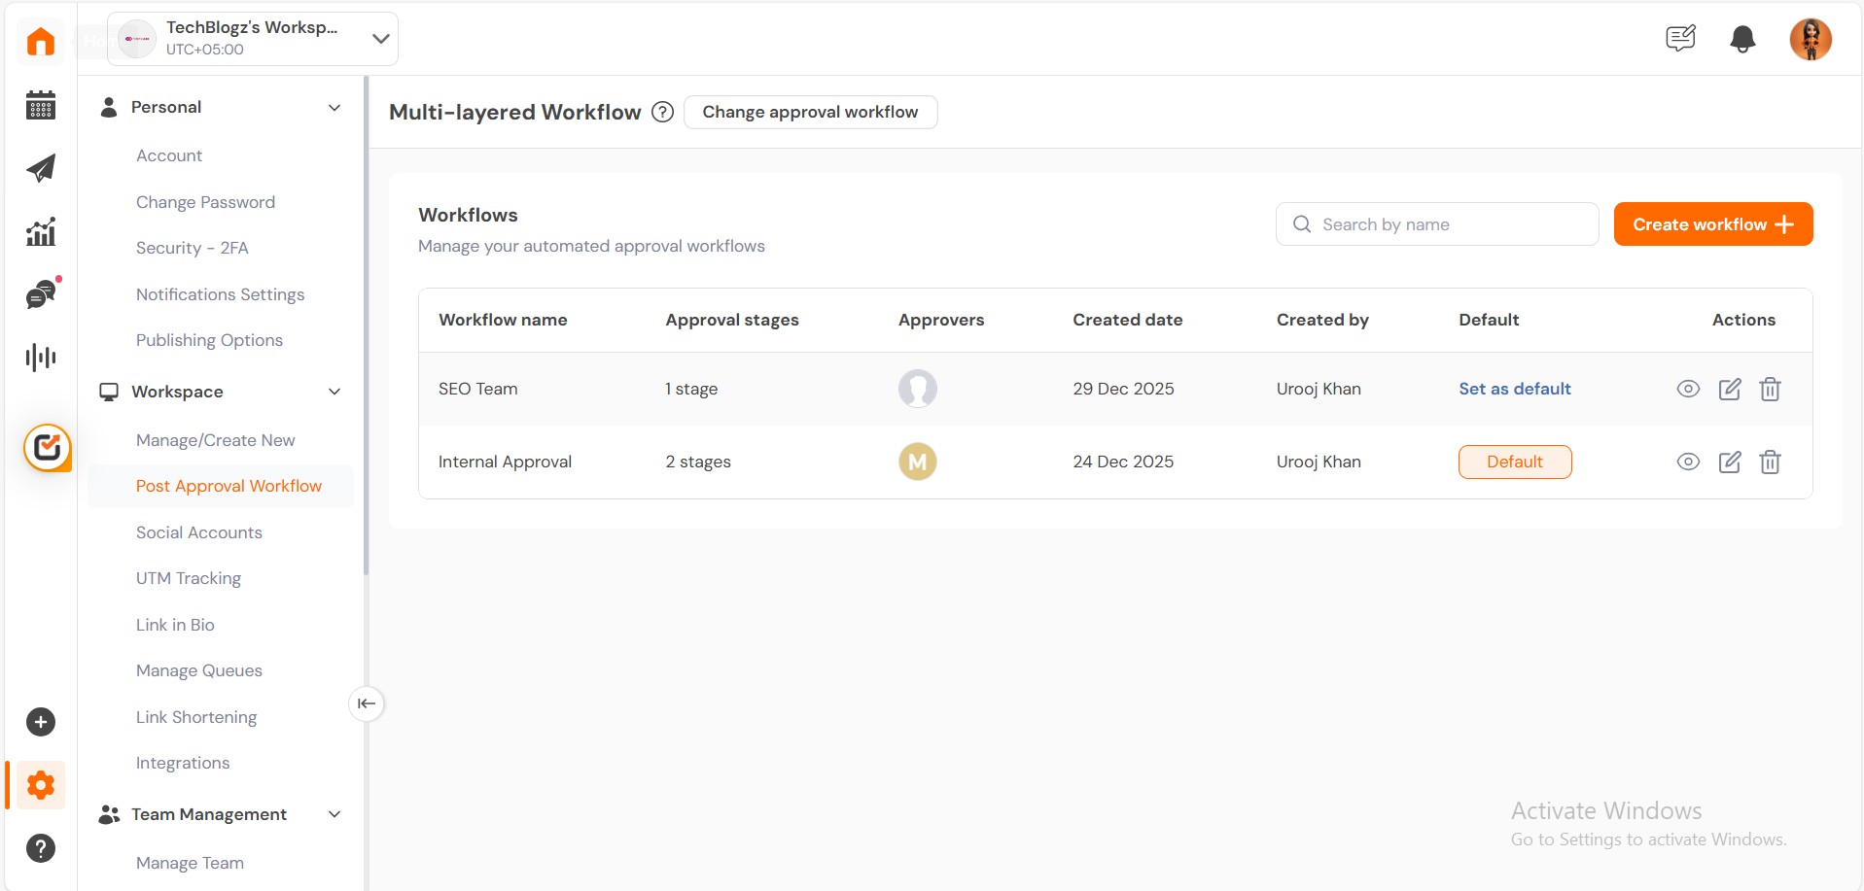The width and height of the screenshot is (1864, 891).
Task: Collapse the settings sidebar panel
Action: click(x=367, y=703)
